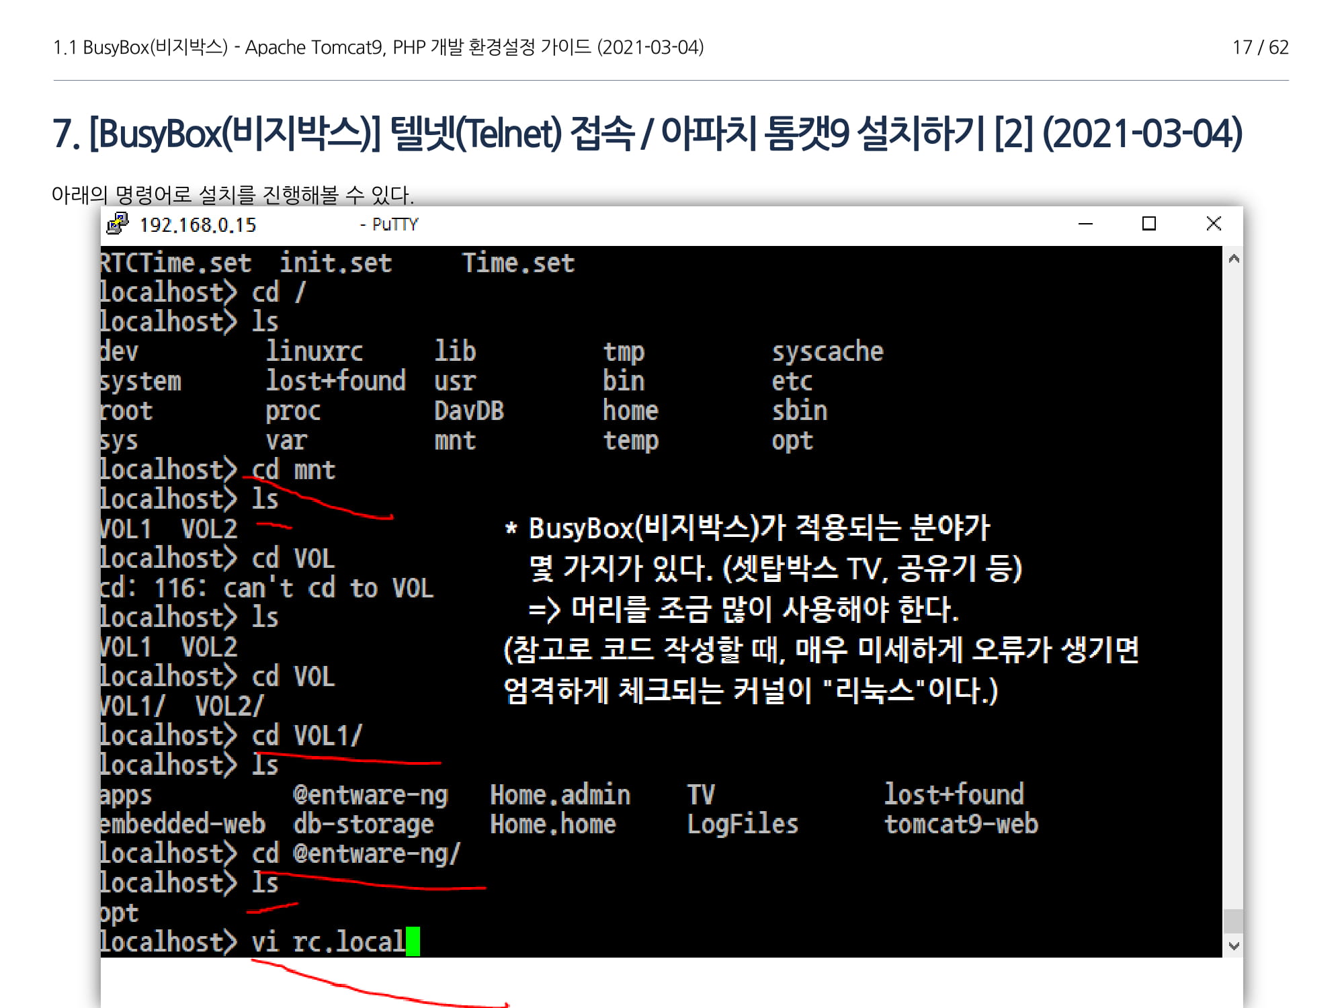Click the green terminal cursor block

pyautogui.click(x=413, y=941)
